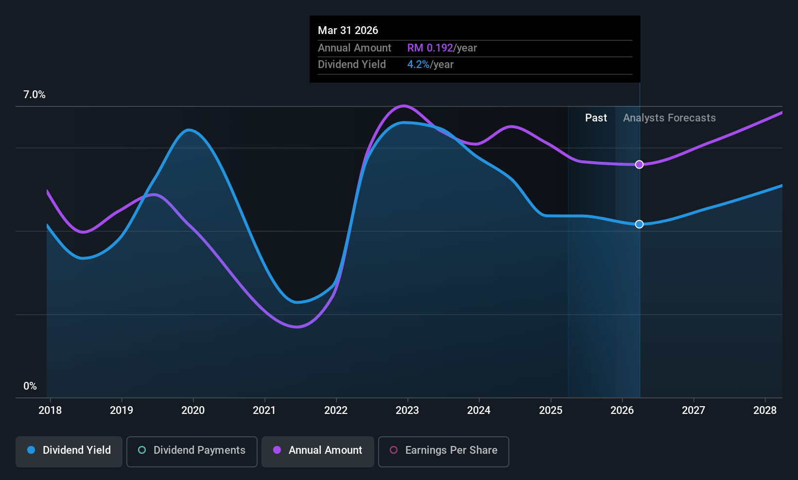Click the 7.0% y-axis label
Viewport: 798px width, 480px height.
point(35,95)
